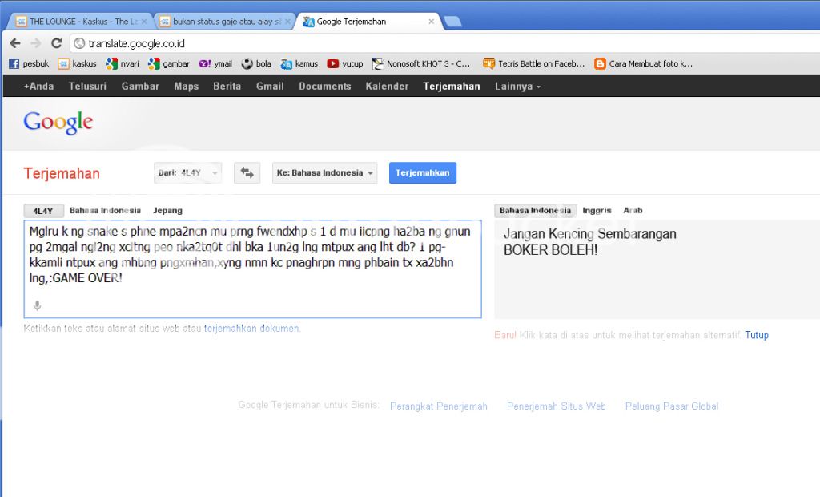Click the site info icon in address bar
820x497 pixels.
click(x=79, y=43)
